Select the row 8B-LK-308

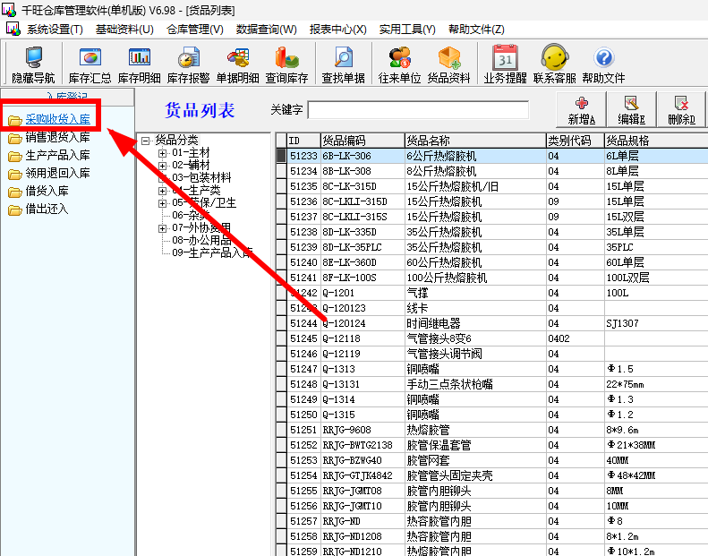(492, 171)
